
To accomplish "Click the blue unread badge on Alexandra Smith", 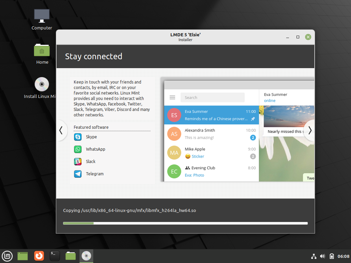I will (253, 138).
